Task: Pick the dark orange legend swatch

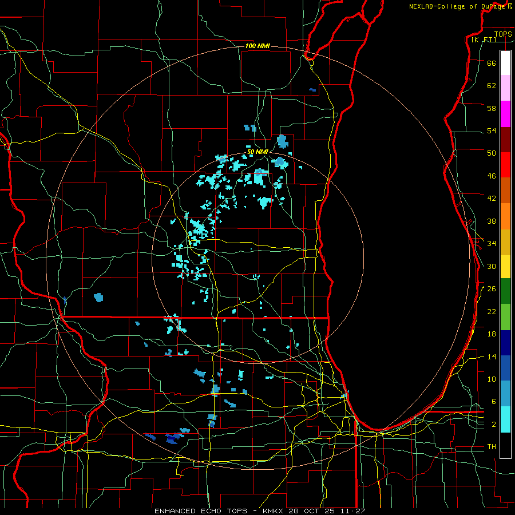Action: click(505, 190)
